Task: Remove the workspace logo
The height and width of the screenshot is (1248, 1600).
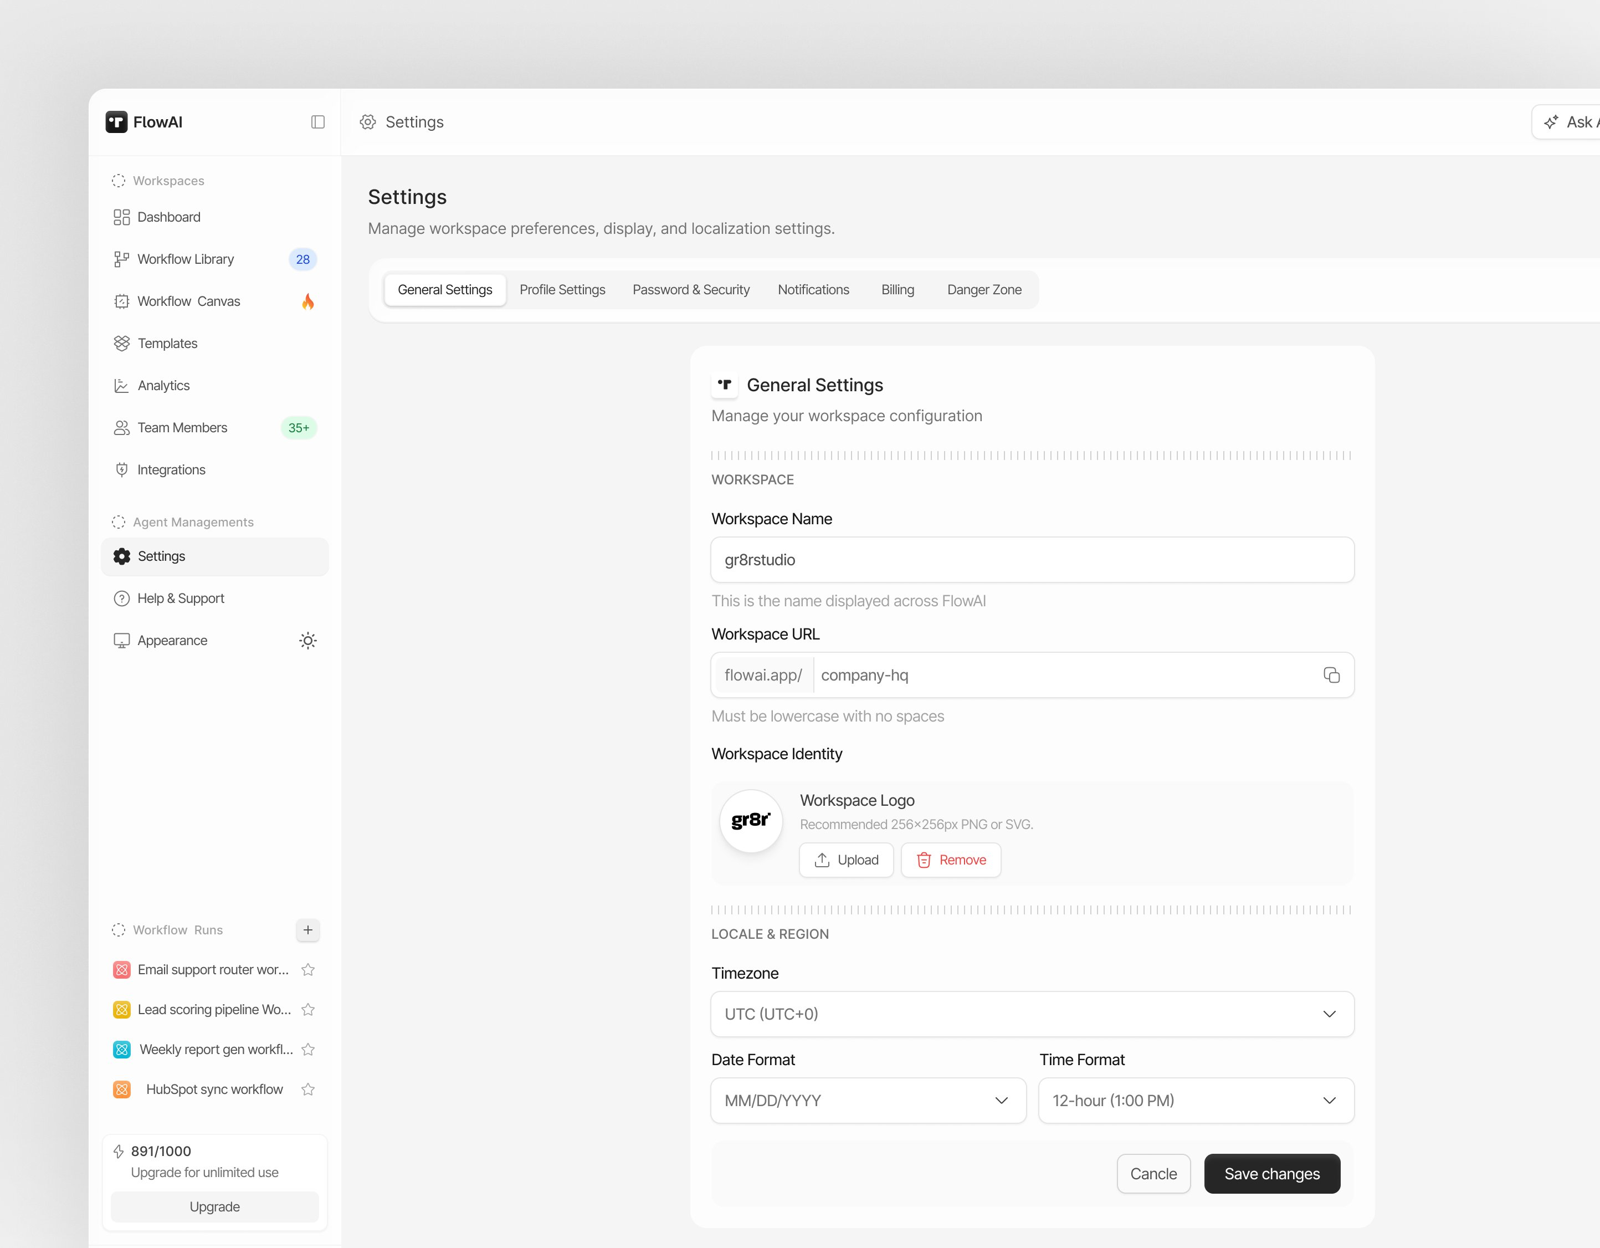Action: click(951, 860)
